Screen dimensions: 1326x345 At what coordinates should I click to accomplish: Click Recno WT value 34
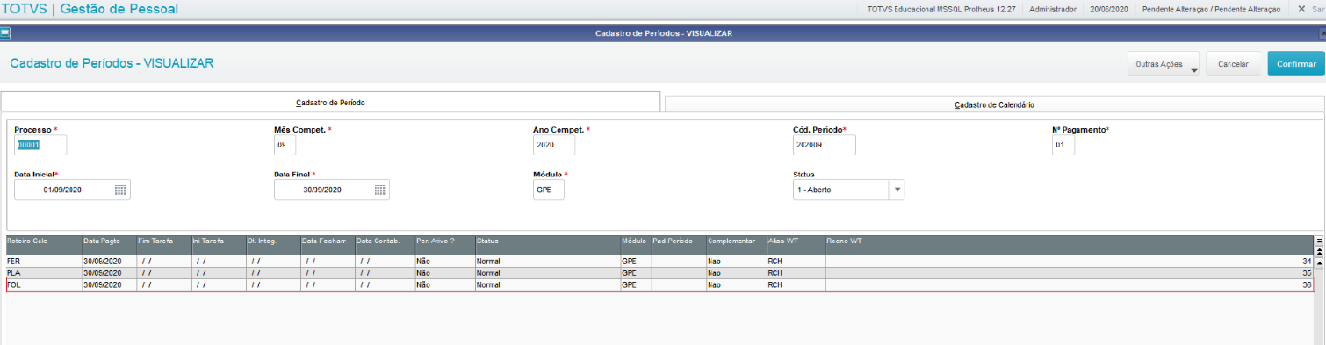pyautogui.click(x=1307, y=262)
